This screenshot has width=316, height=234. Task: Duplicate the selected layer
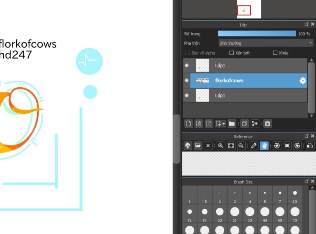[x=244, y=124]
